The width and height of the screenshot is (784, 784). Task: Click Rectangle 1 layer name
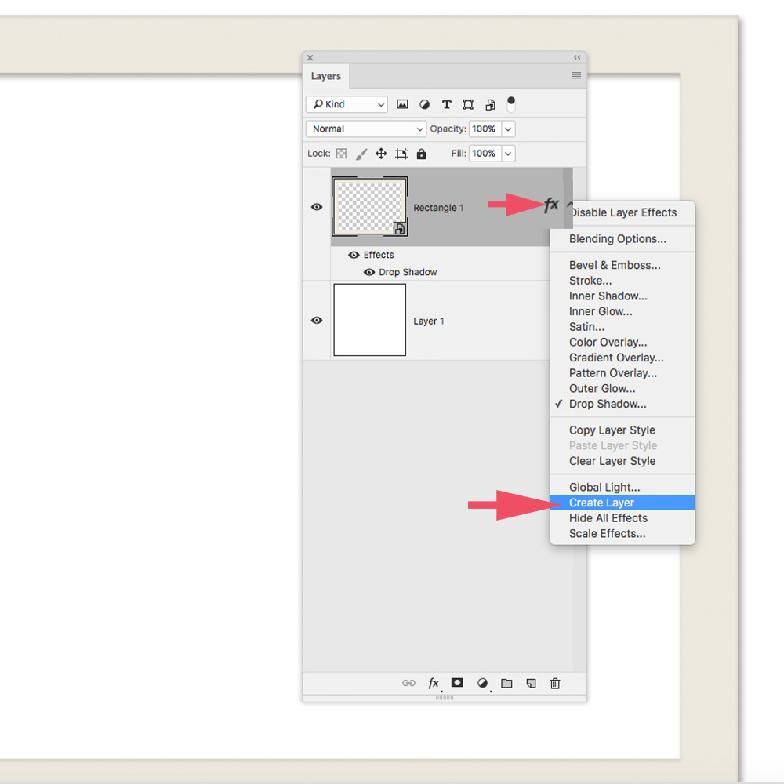[x=438, y=208]
